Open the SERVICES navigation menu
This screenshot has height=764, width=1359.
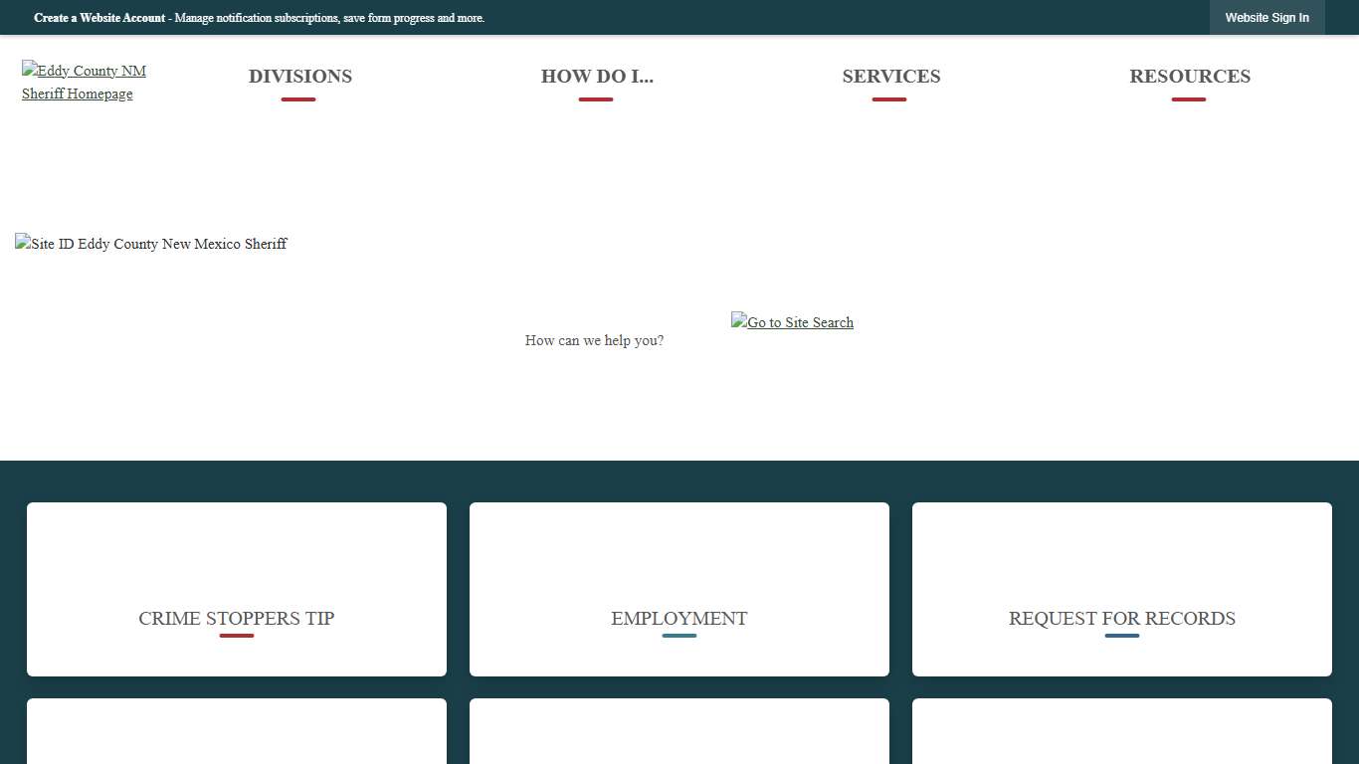click(890, 77)
